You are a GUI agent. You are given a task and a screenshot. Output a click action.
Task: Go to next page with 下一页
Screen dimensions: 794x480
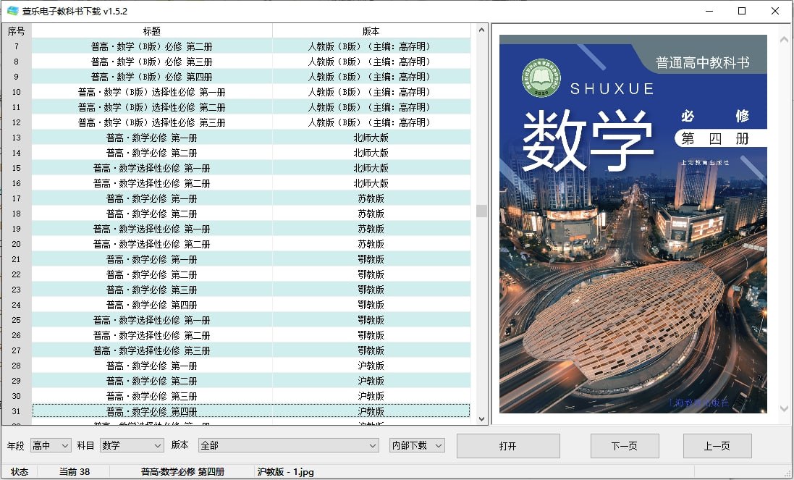[625, 446]
